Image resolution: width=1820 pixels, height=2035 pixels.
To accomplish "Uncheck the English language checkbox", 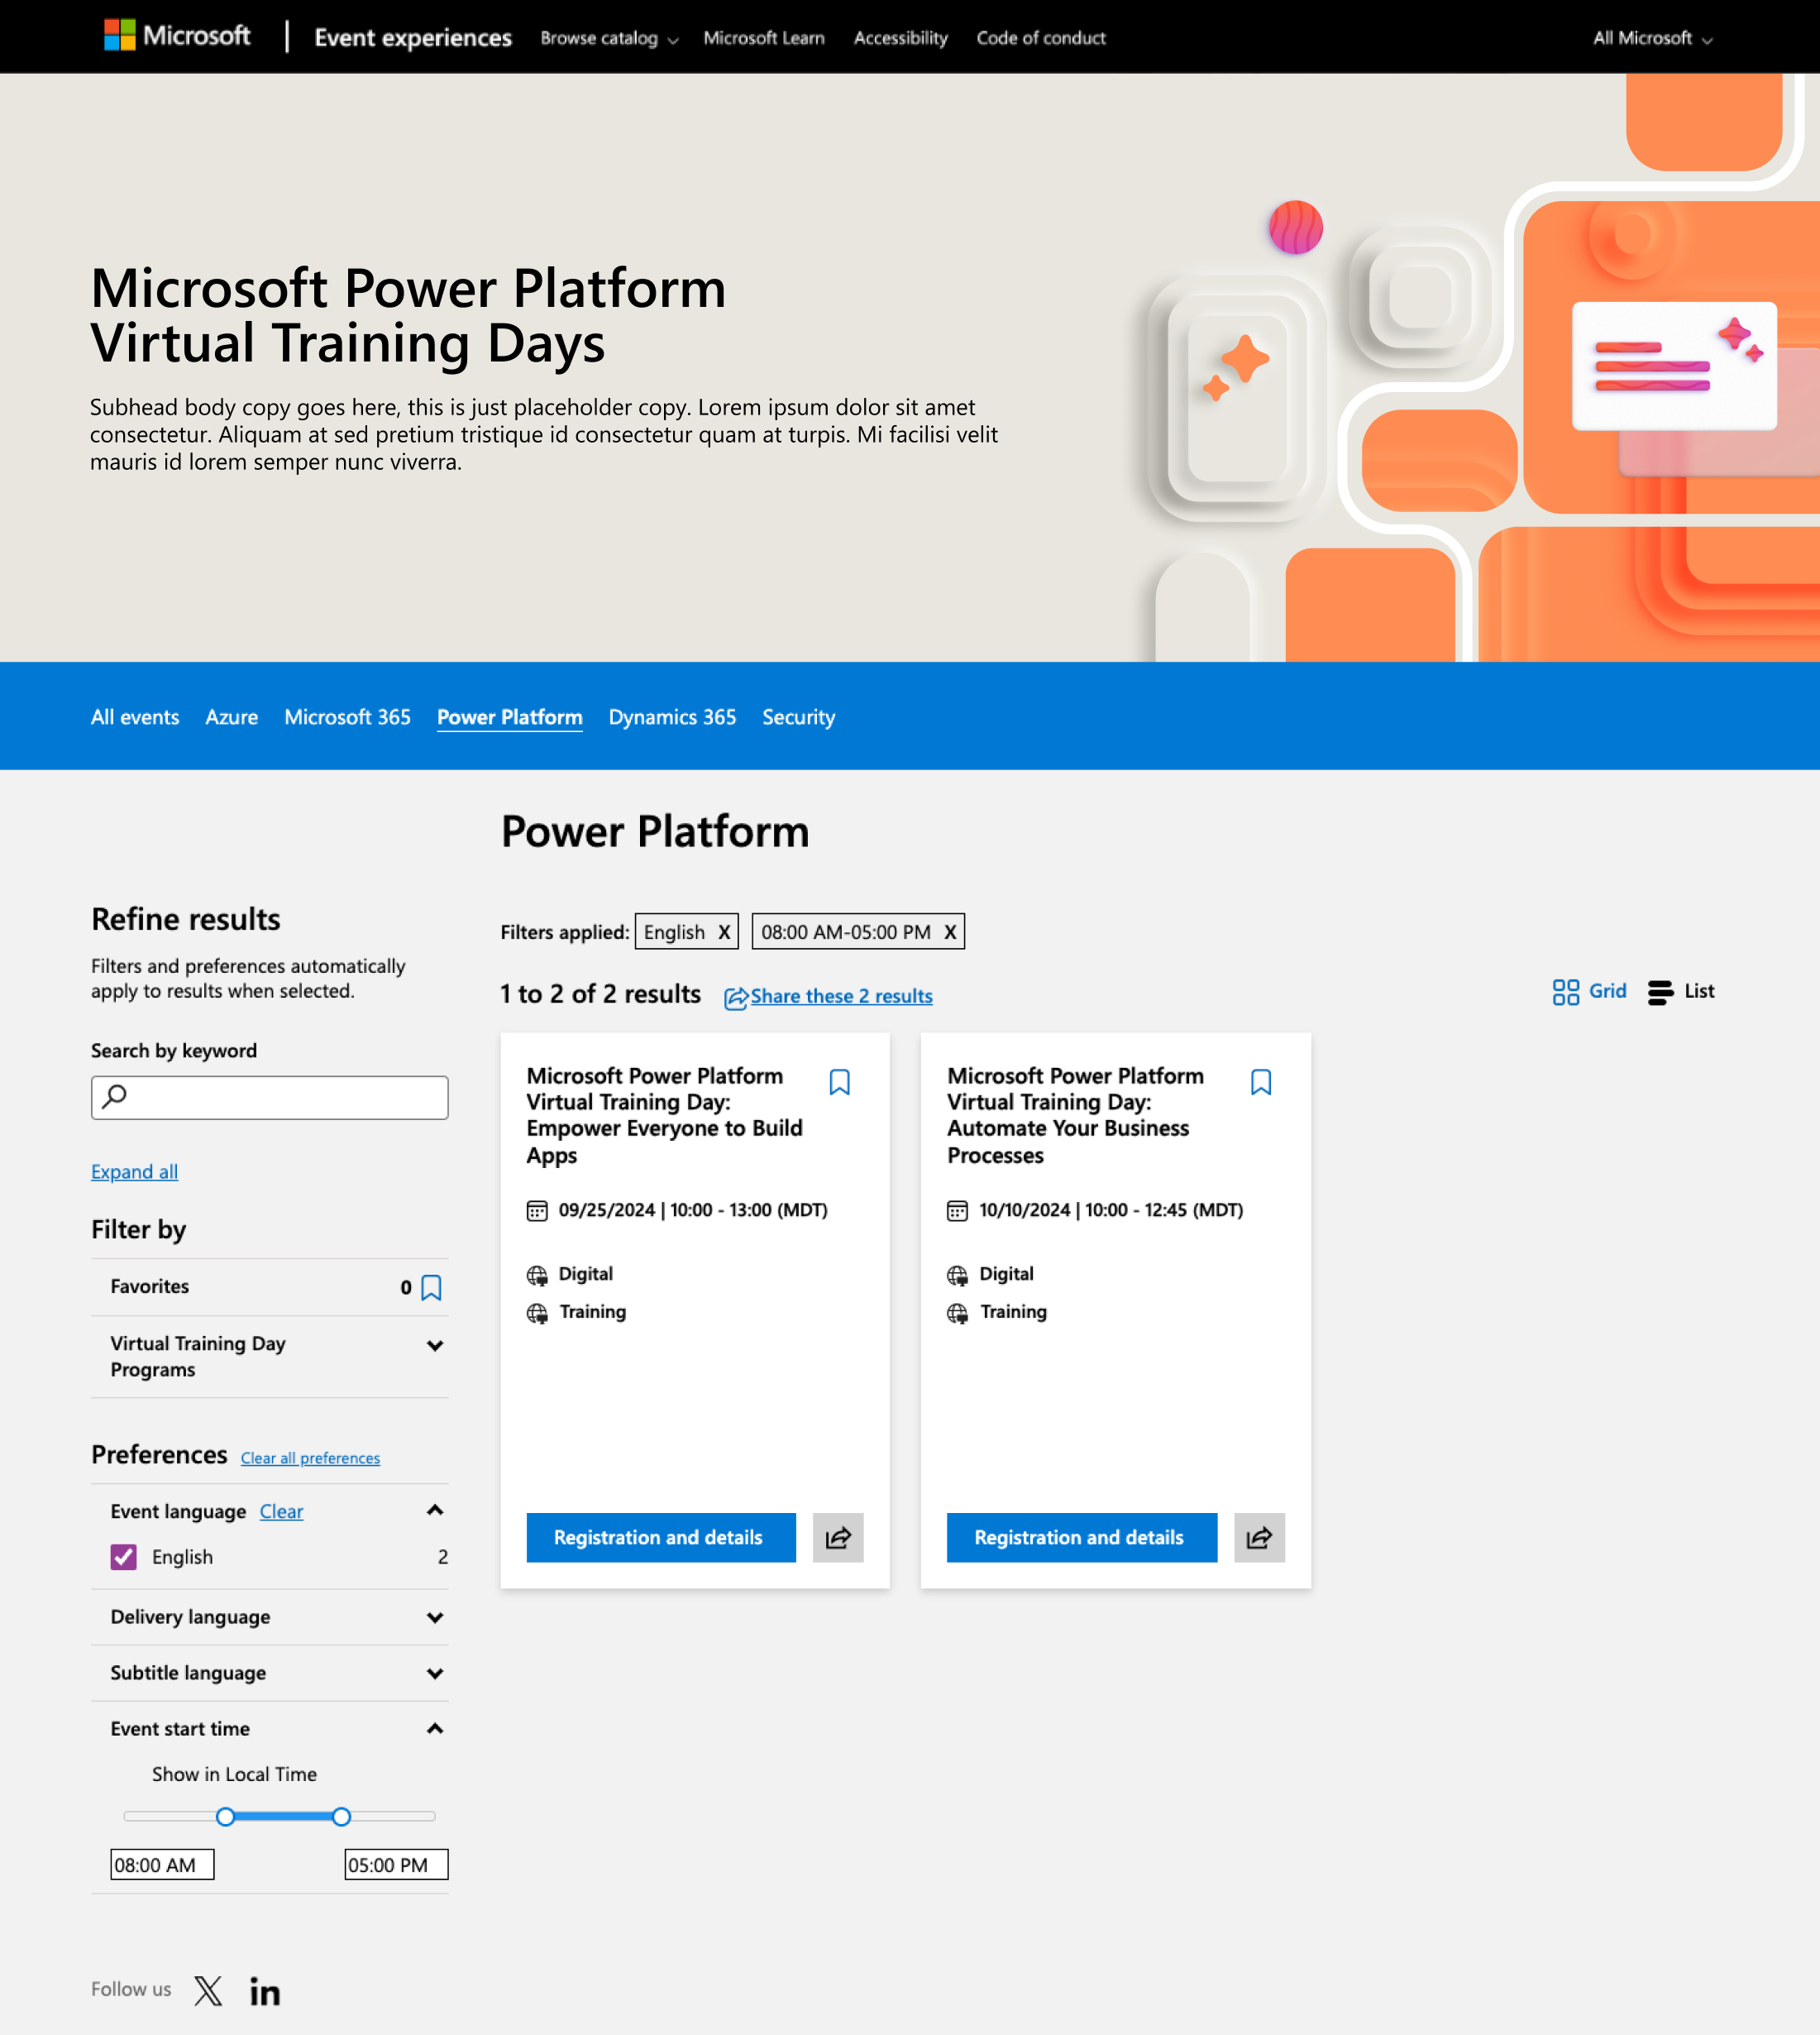I will 124,1557.
